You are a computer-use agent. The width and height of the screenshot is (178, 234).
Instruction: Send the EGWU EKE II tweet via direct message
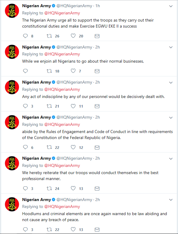coord(97,36)
